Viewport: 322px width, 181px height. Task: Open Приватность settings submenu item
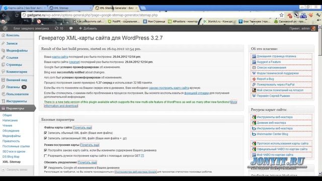click(11, 141)
